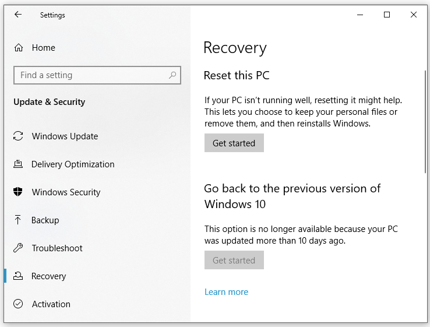Click the Home house icon
Screen dimensions: 430x327
click(19, 48)
